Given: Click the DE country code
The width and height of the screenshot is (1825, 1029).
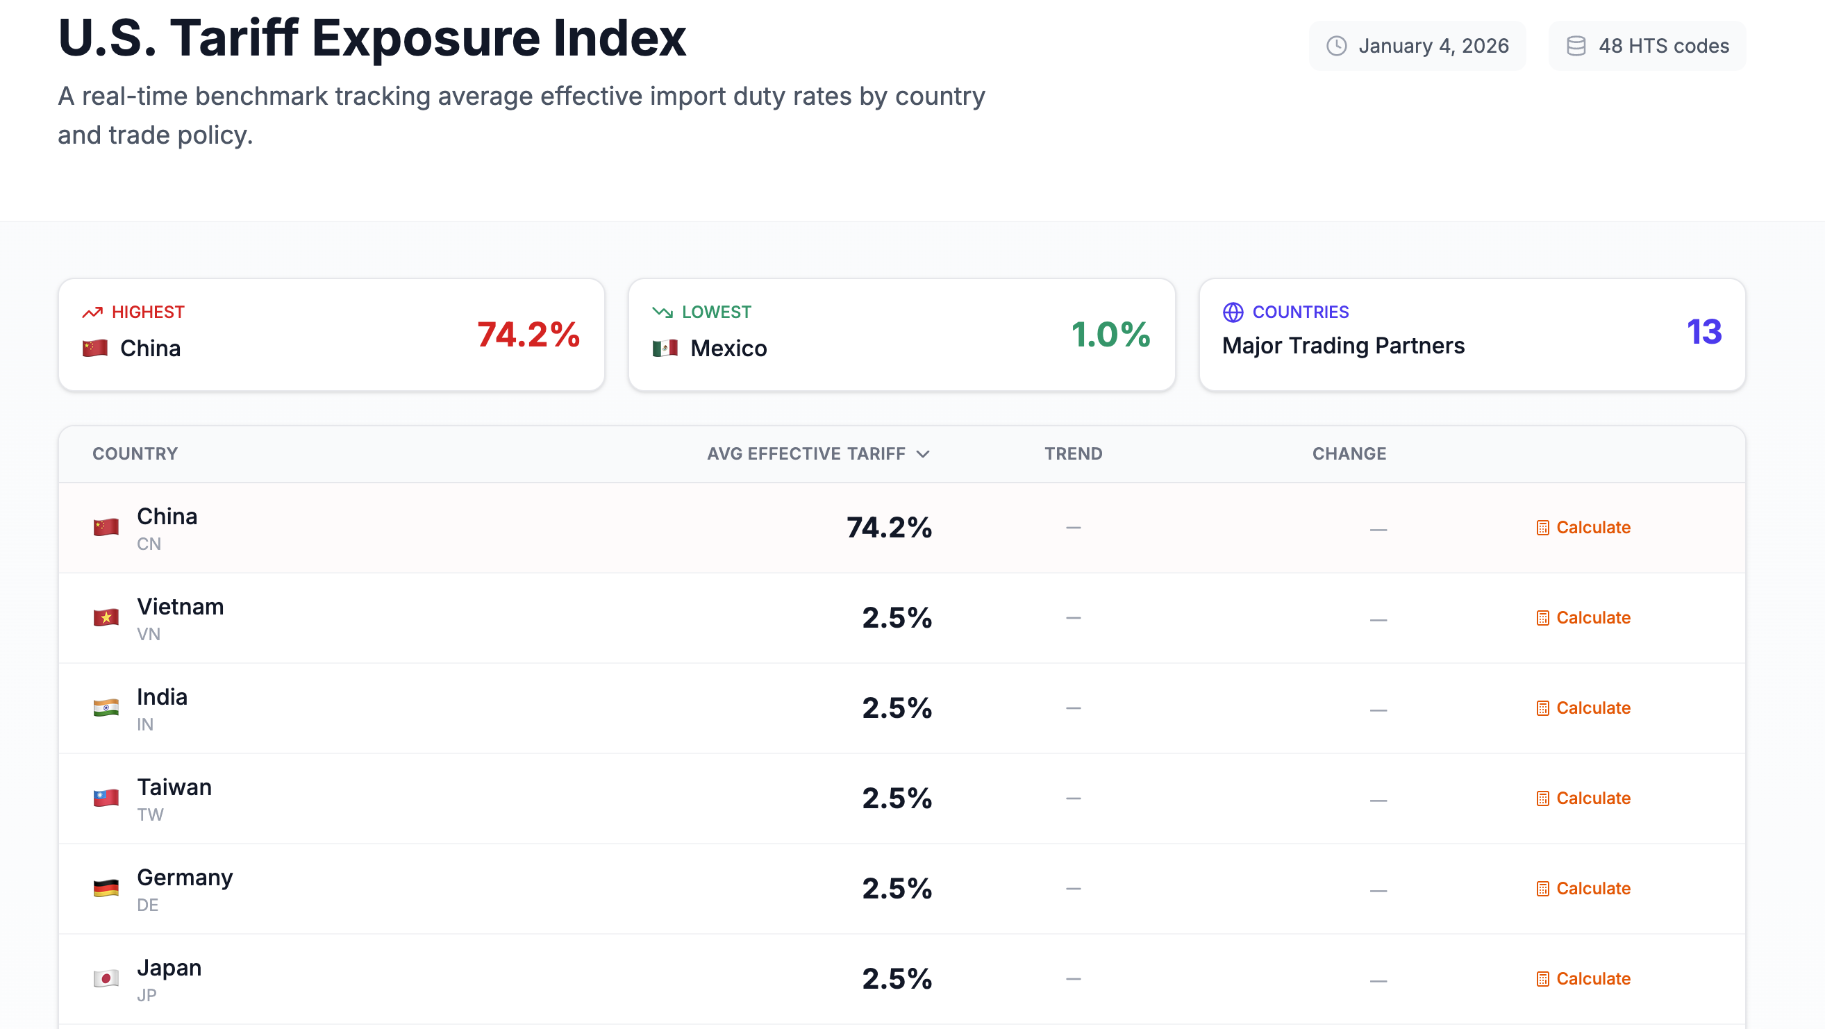Looking at the screenshot, I should [x=147, y=905].
